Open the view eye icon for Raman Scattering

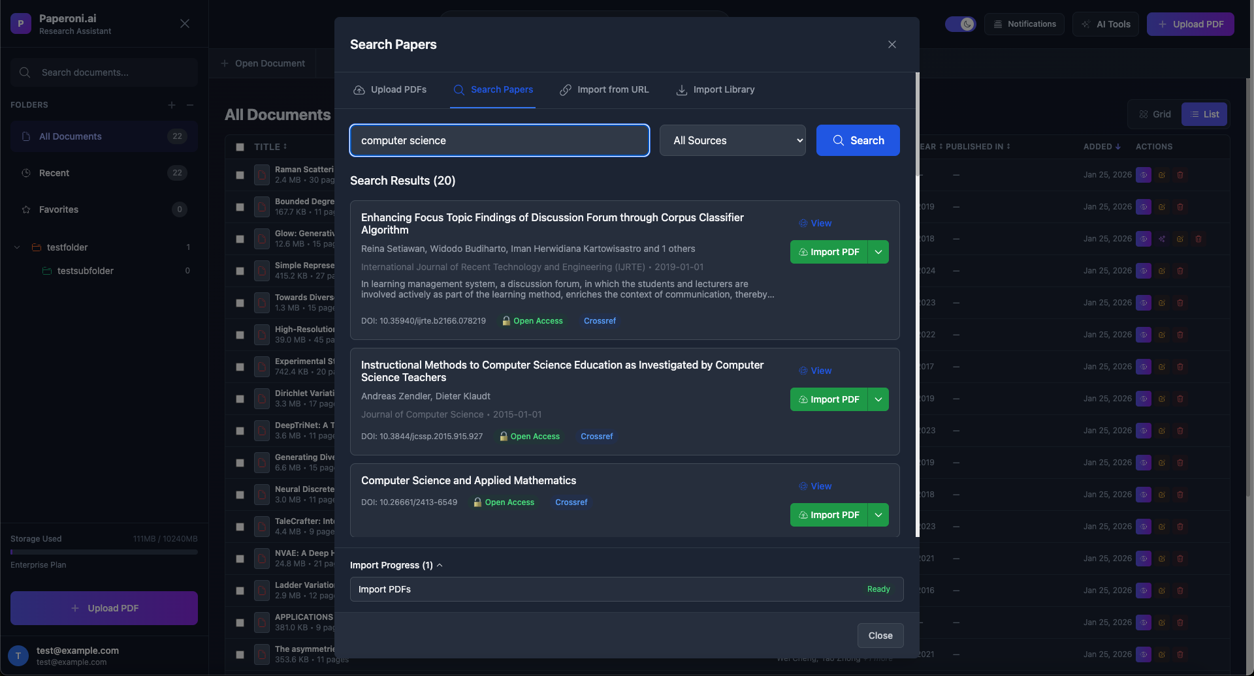1144,174
